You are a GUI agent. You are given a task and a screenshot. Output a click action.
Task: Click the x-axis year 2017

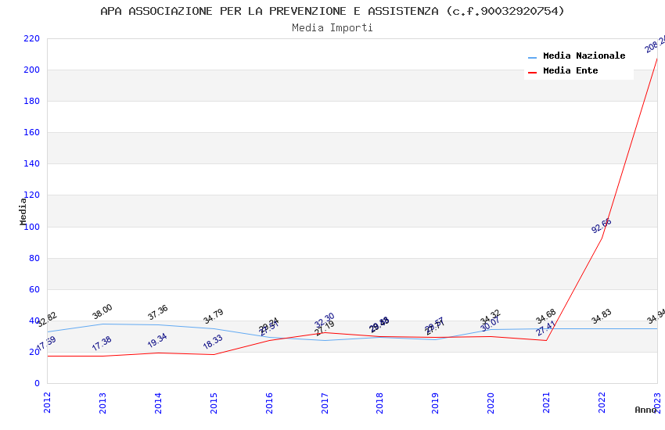[x=325, y=403]
